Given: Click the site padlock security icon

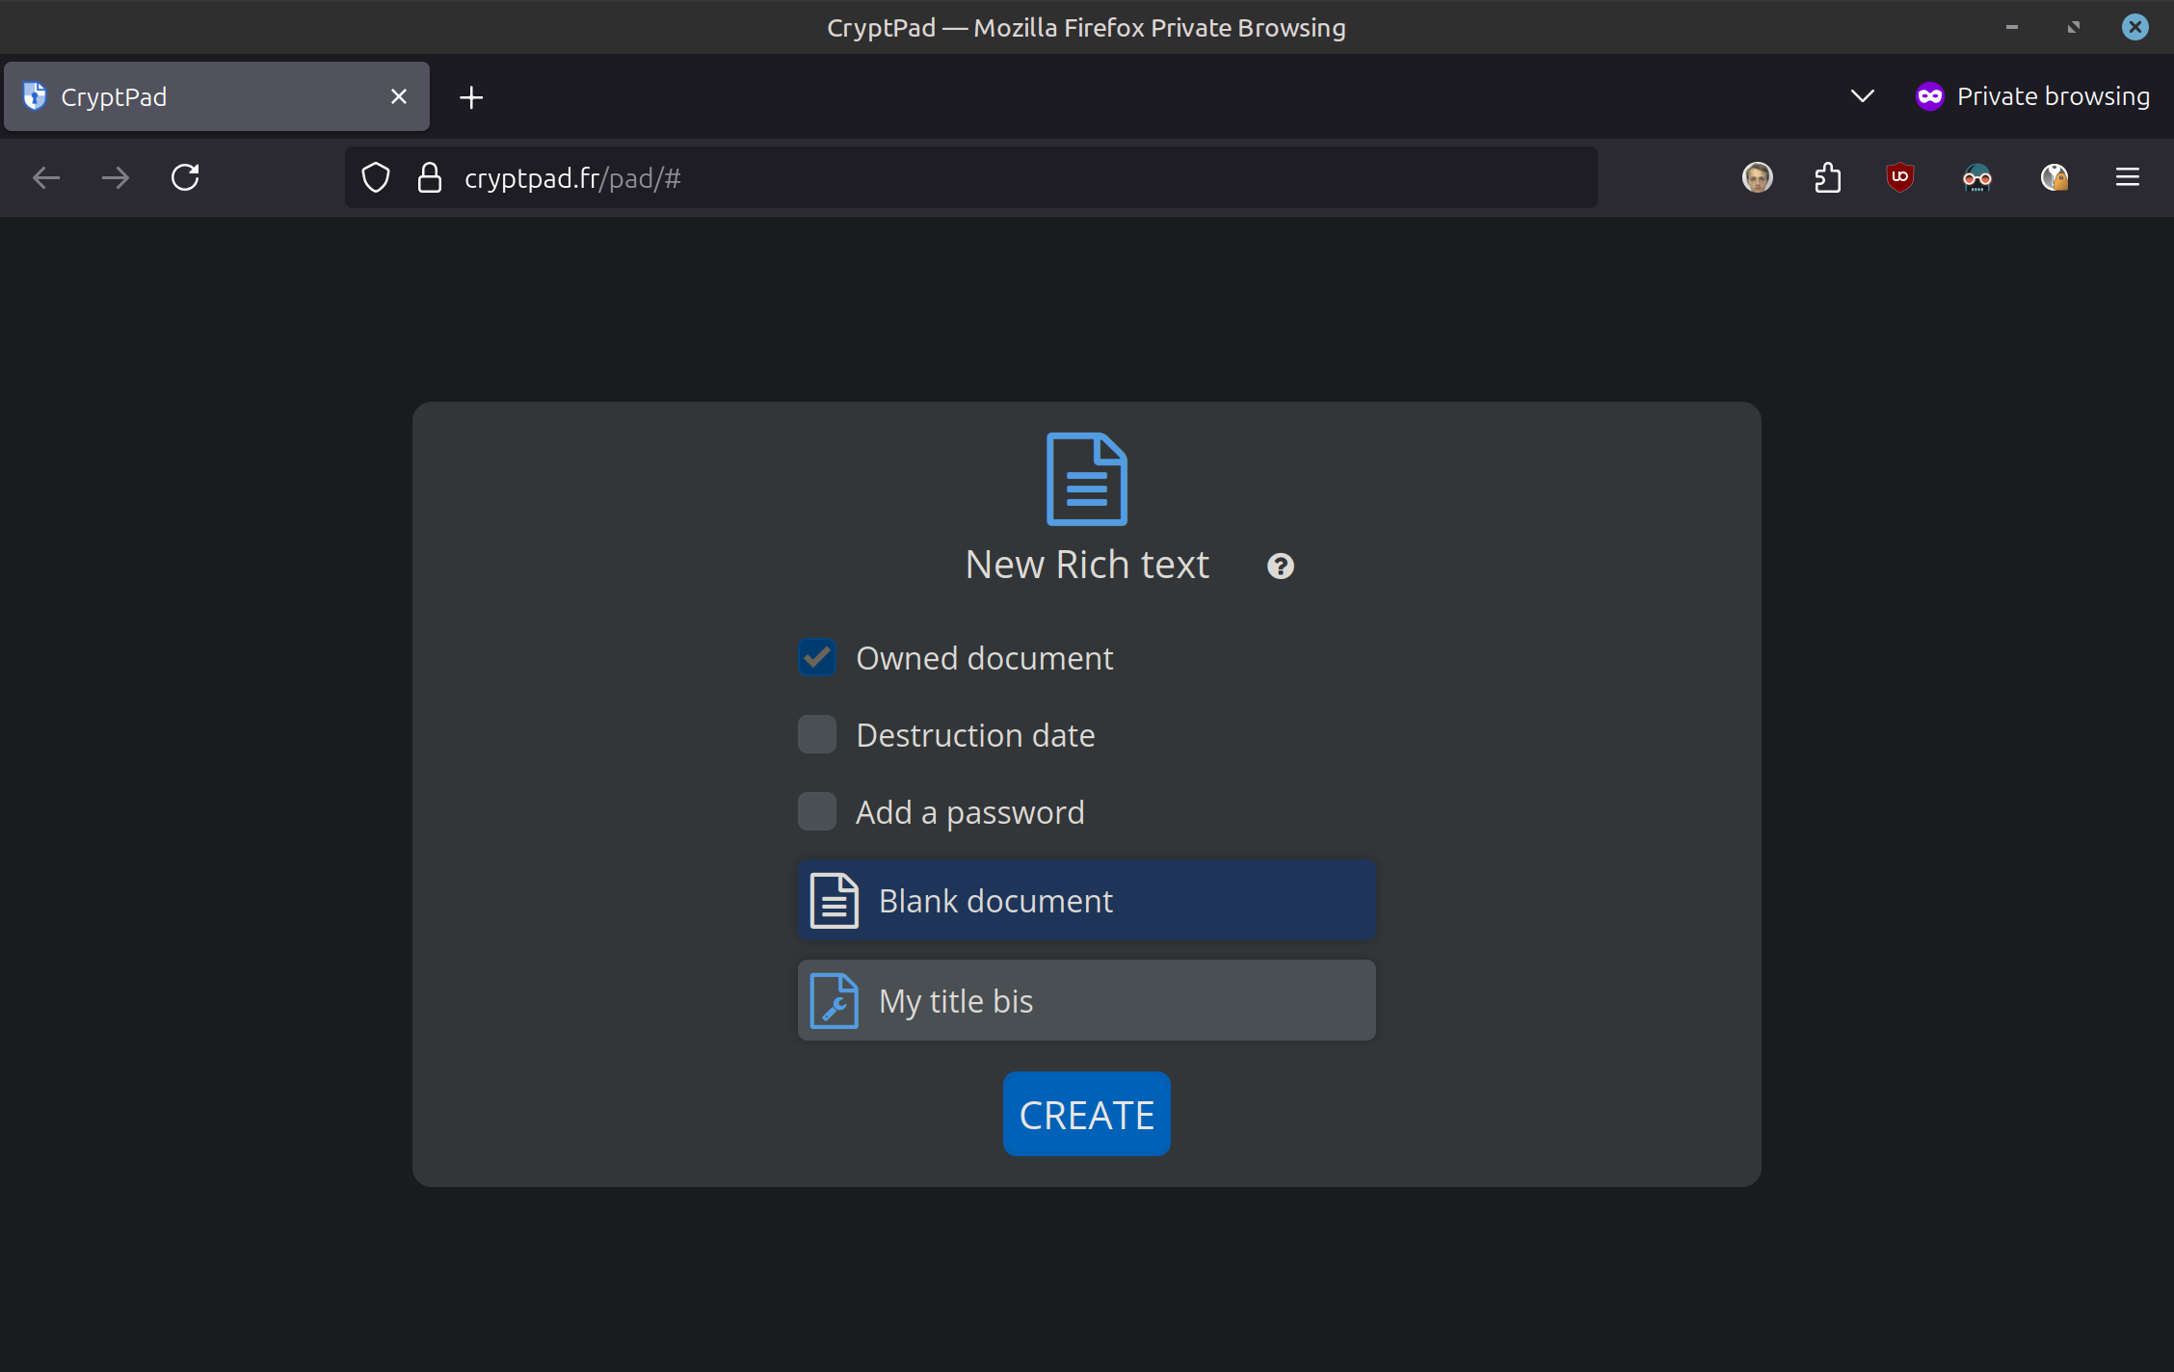Looking at the screenshot, I should (430, 177).
